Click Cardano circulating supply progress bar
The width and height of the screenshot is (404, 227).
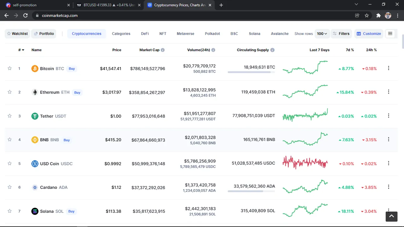coord(251,191)
